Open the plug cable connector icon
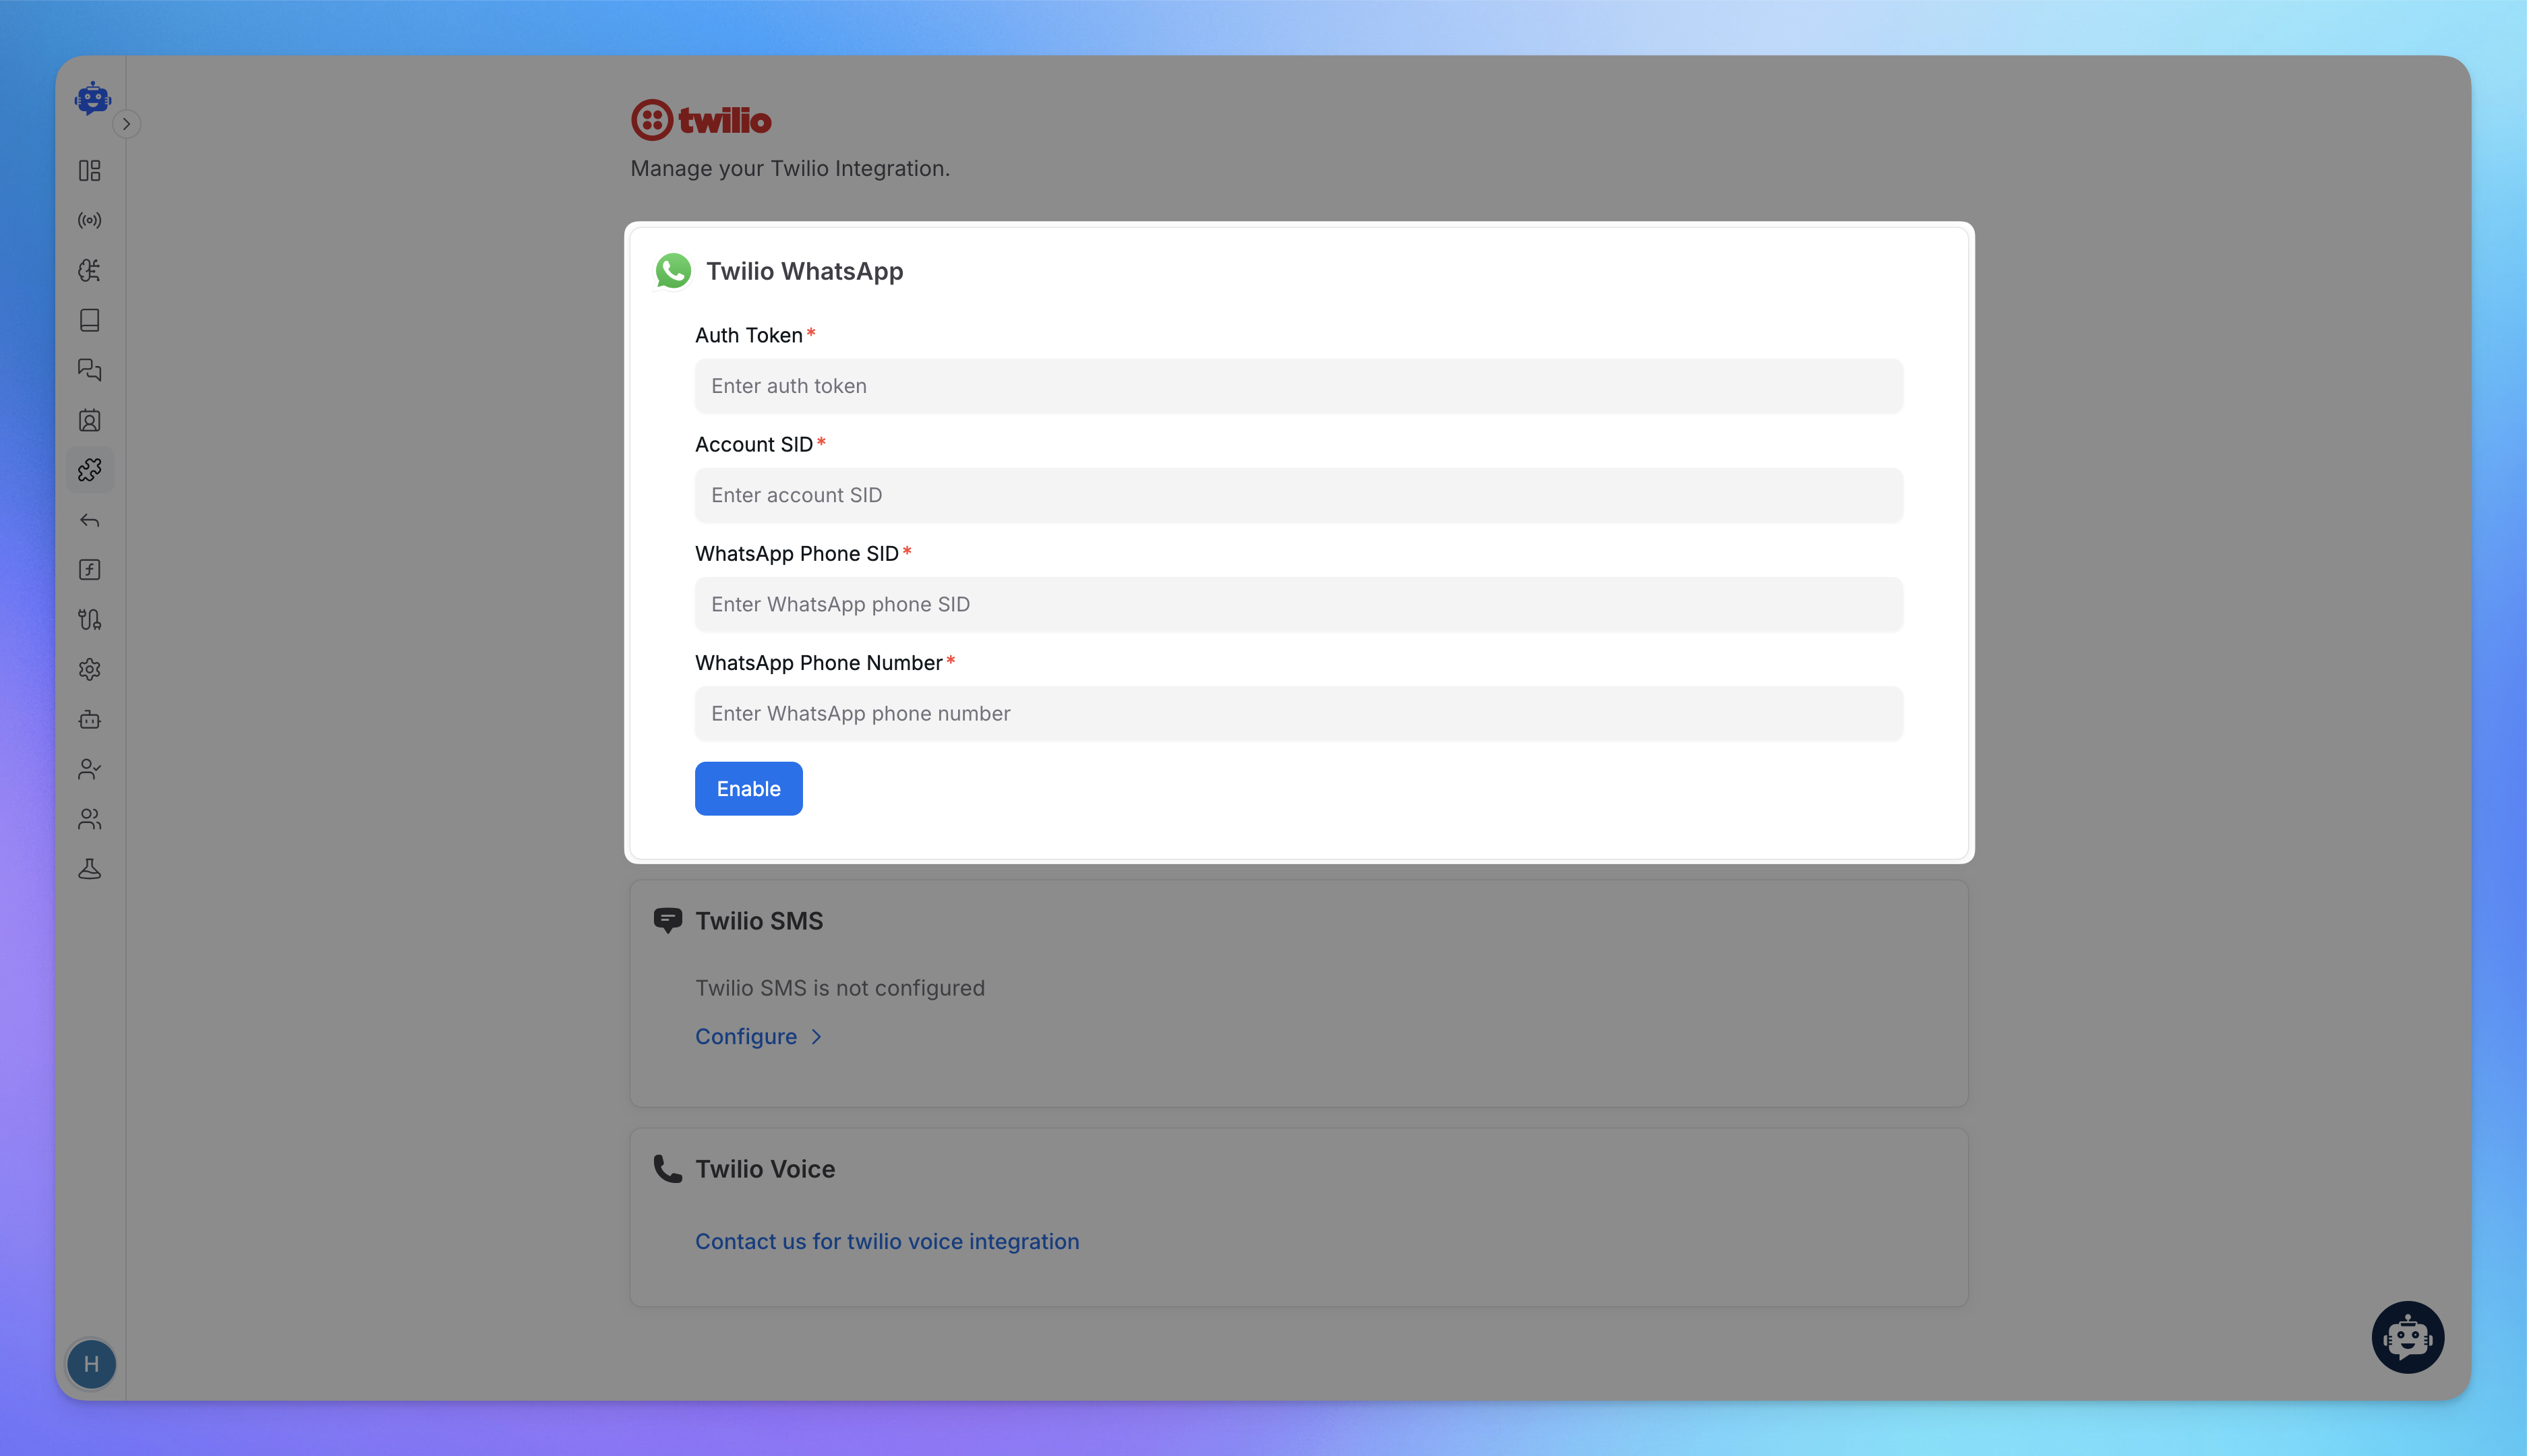2527x1456 pixels. pos(90,620)
